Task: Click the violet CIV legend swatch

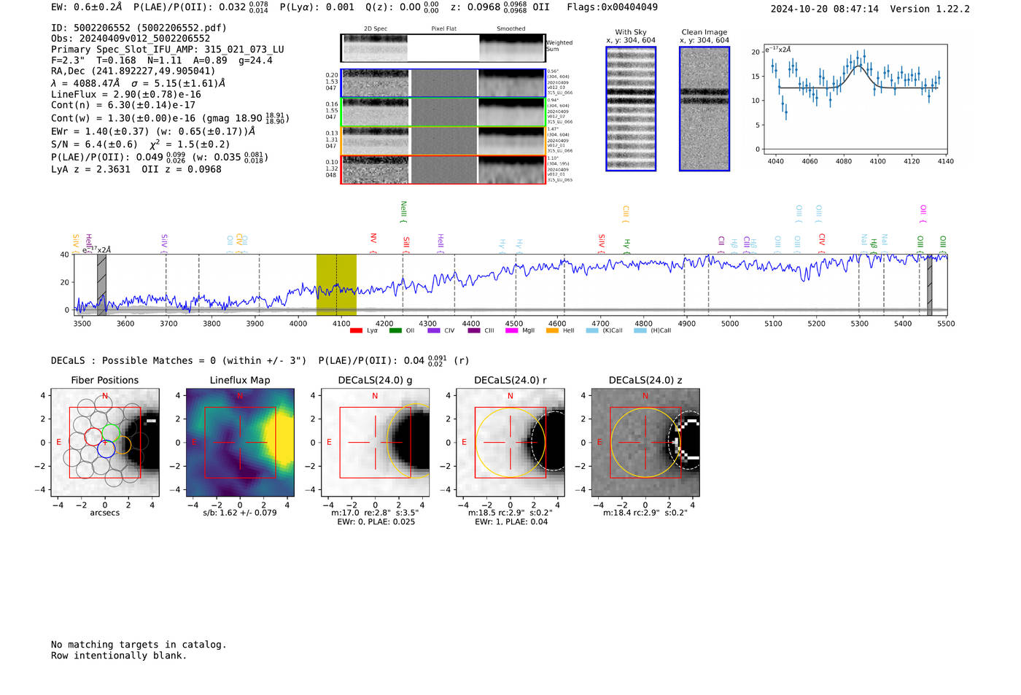Action: click(434, 330)
